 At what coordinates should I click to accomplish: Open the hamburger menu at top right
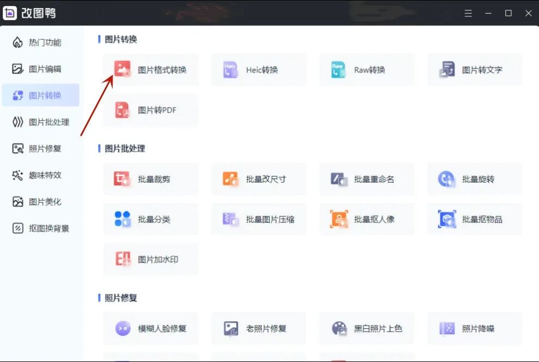(468, 13)
